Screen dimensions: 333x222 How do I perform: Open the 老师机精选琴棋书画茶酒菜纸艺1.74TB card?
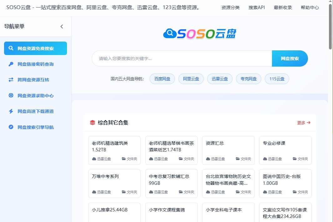pyautogui.click(x=172, y=150)
